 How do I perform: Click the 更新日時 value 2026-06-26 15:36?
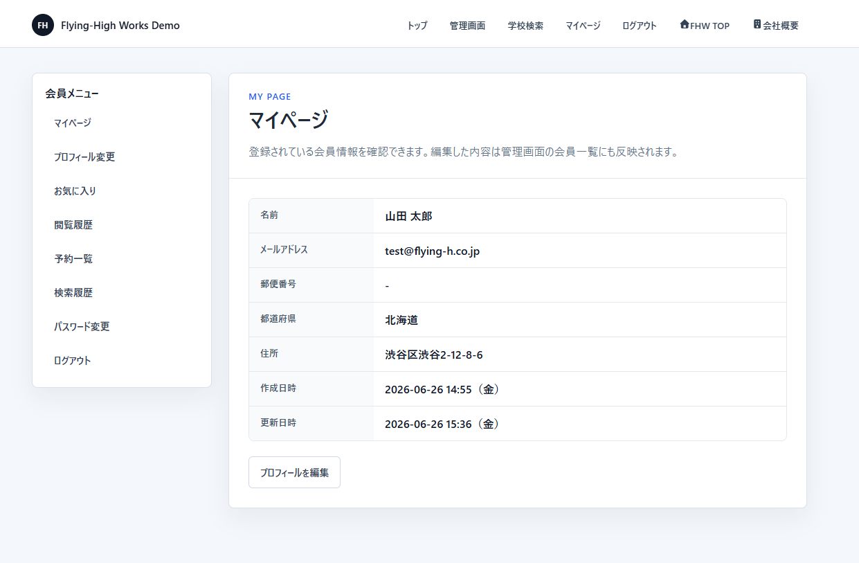pos(442,424)
